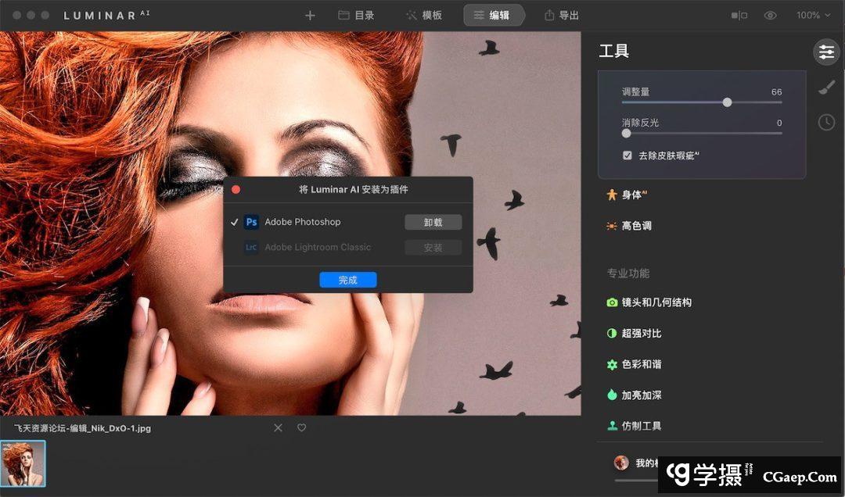Expand the 高色调 tool section
The width and height of the screenshot is (845, 497).
pos(636,226)
